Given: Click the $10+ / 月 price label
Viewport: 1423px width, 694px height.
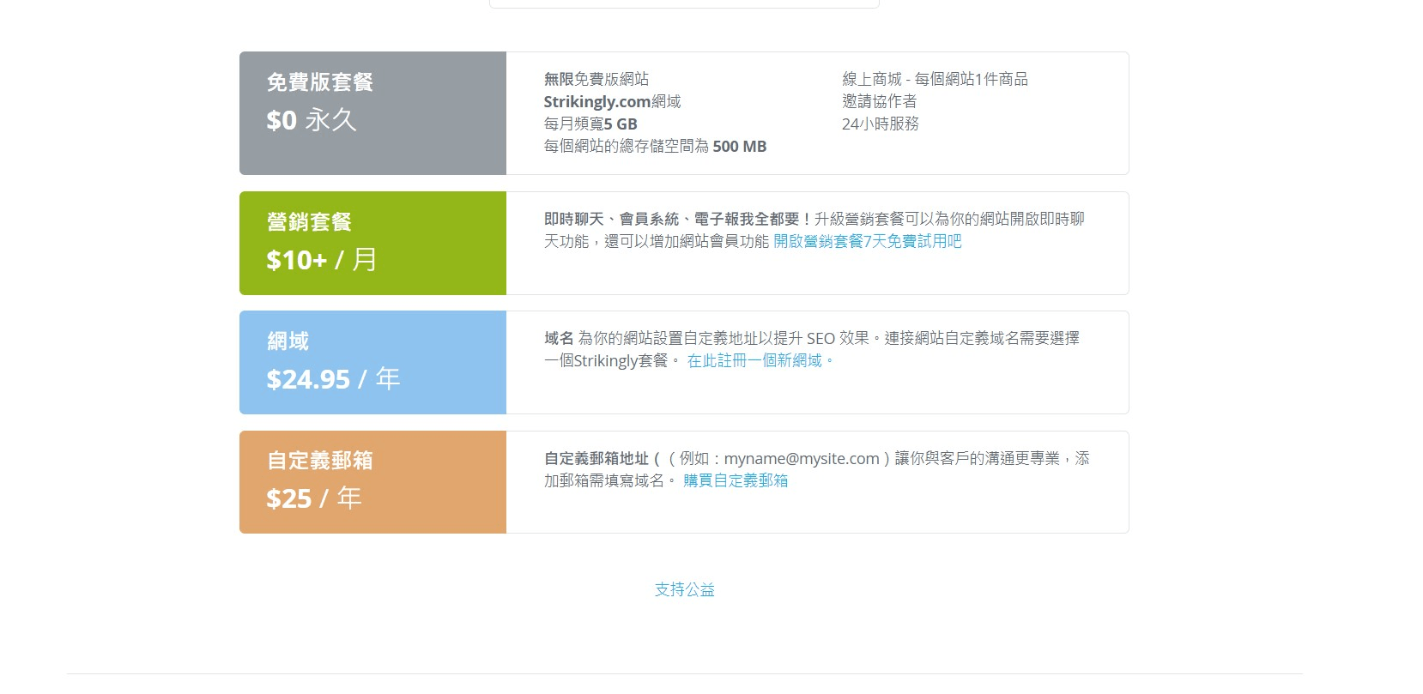Looking at the screenshot, I should pos(321,260).
